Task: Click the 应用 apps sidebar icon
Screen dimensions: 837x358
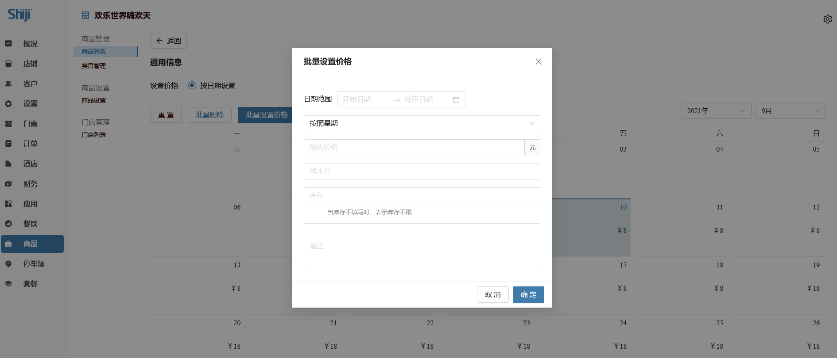Action: (x=8, y=204)
